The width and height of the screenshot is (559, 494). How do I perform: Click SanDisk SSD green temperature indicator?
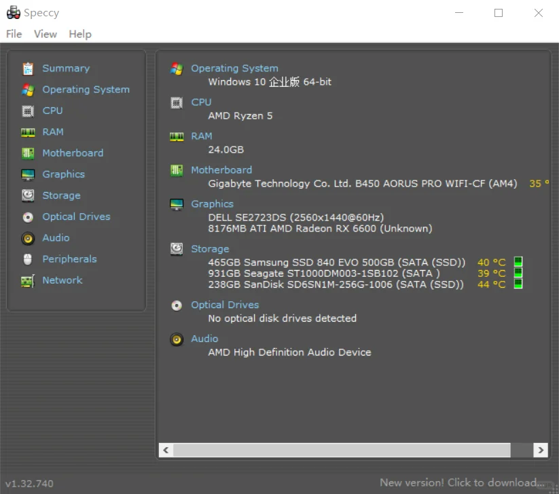pos(518,284)
